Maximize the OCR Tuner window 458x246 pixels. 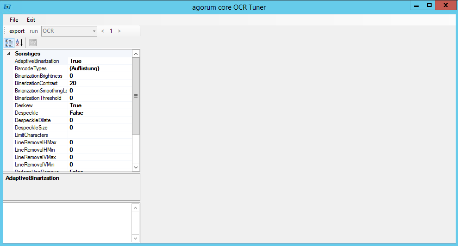(x=429, y=5)
